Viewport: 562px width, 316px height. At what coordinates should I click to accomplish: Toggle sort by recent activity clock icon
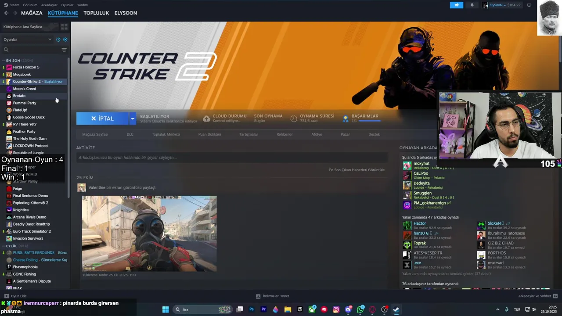click(58, 39)
